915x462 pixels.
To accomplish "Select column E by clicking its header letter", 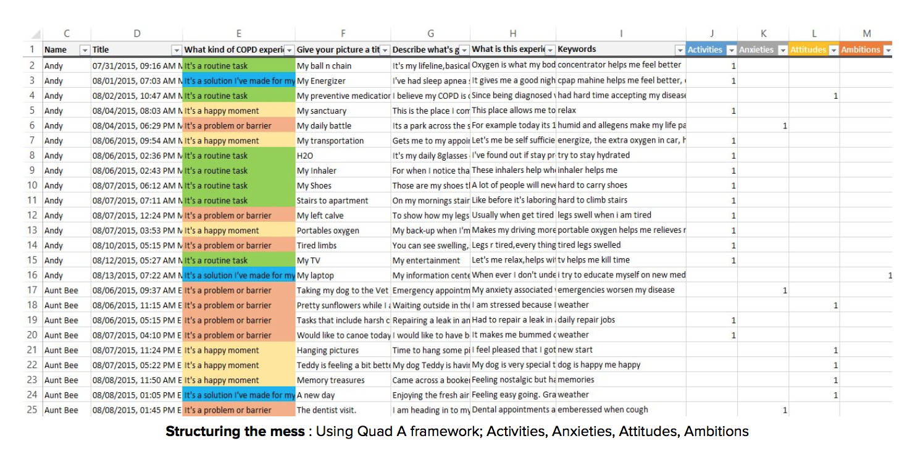I will point(238,33).
